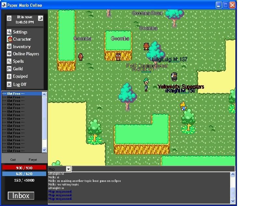Click the Forget spell button
Viewport: 263px width, 206px height.
pyautogui.click(x=33, y=160)
